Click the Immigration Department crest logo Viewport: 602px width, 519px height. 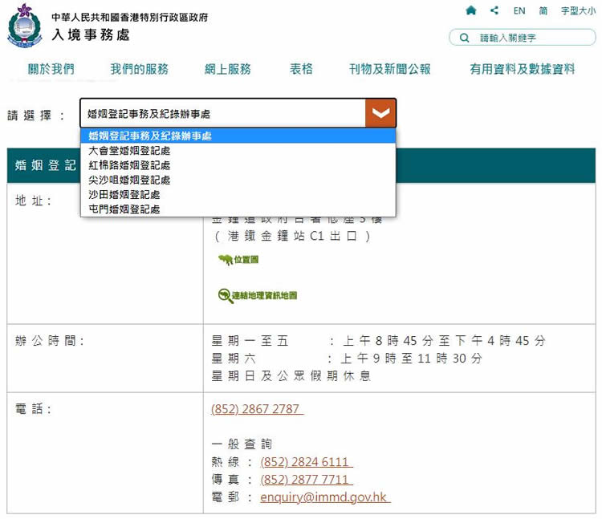24,26
